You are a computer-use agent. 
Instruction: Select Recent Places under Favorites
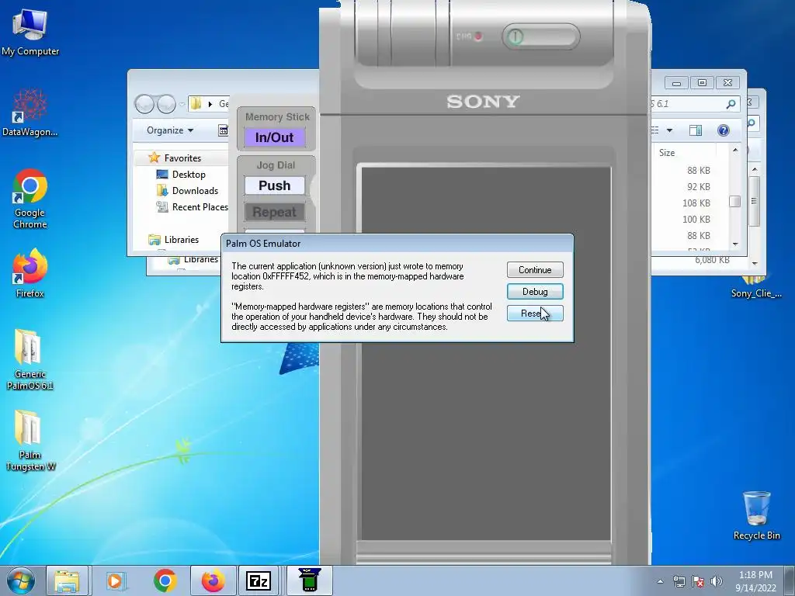click(200, 206)
